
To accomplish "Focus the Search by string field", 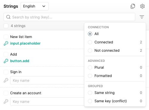I will 69,17.
